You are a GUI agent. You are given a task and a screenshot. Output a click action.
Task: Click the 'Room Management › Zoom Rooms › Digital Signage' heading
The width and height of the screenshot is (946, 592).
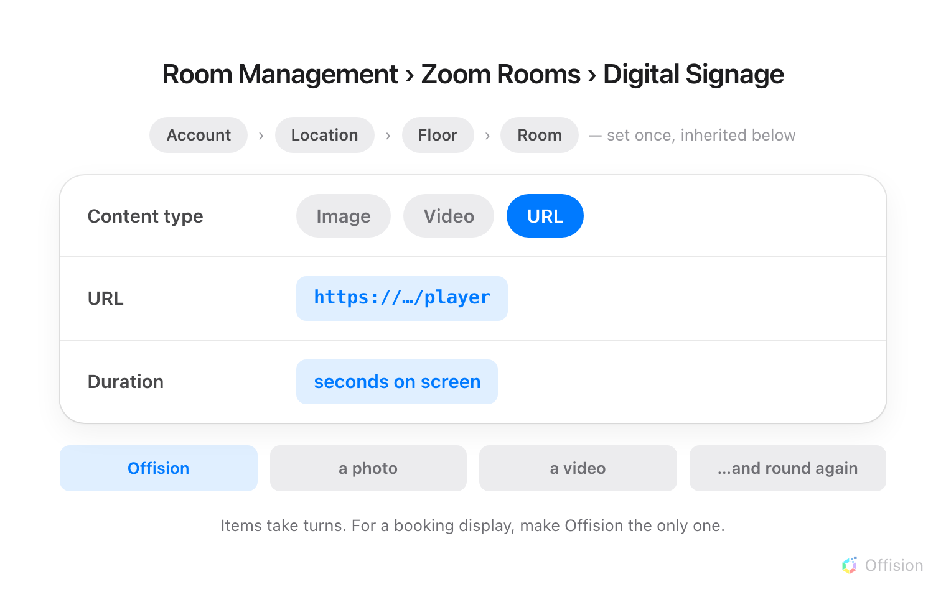[x=473, y=75]
